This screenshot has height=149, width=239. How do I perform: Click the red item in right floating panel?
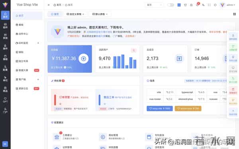tap(233, 91)
